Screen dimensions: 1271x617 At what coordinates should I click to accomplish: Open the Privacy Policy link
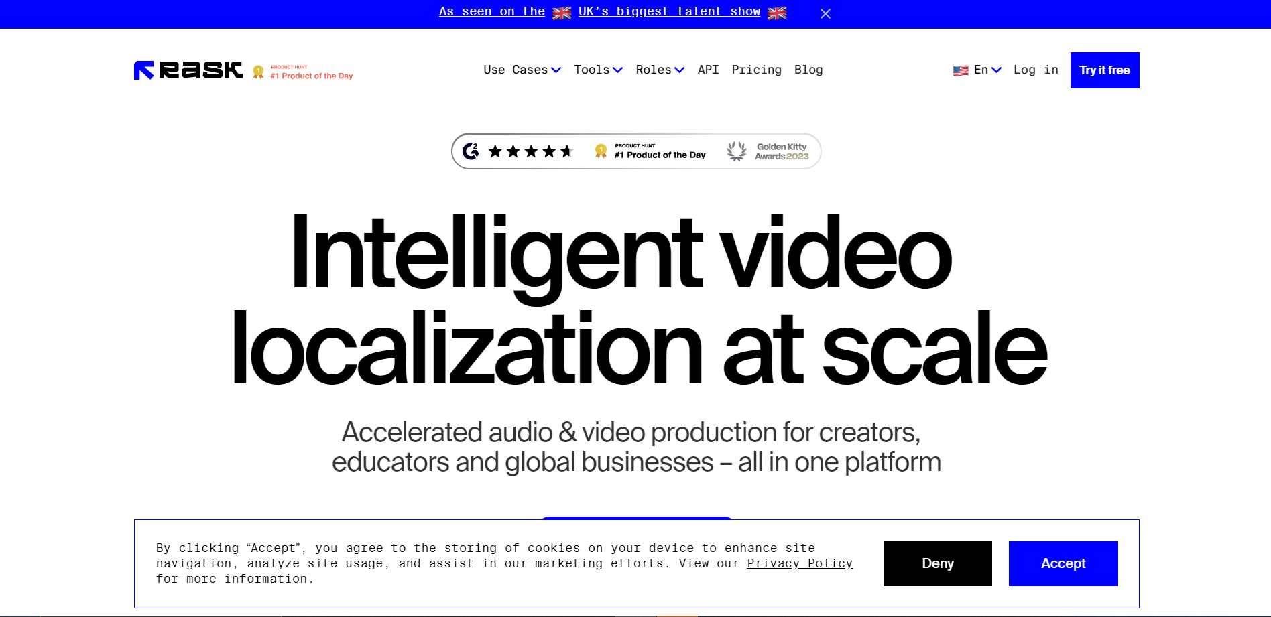pos(800,563)
